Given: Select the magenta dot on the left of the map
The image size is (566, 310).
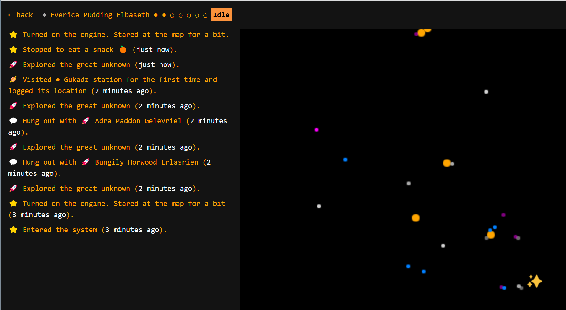Looking at the screenshot, I should [316, 130].
